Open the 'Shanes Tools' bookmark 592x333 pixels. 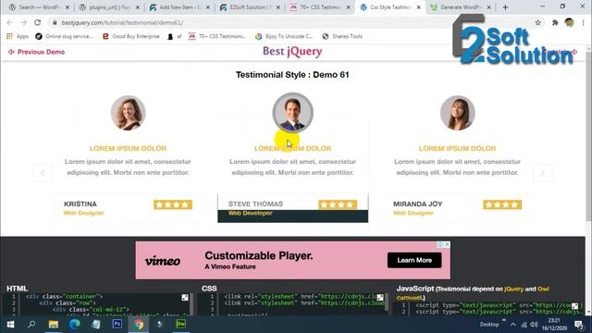coord(342,36)
